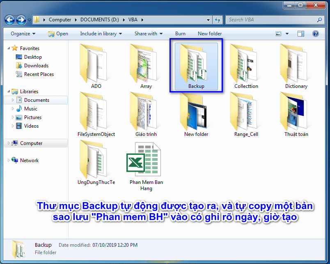Click VBA in the address breadcrumb
The image size is (330, 264).
133,20
